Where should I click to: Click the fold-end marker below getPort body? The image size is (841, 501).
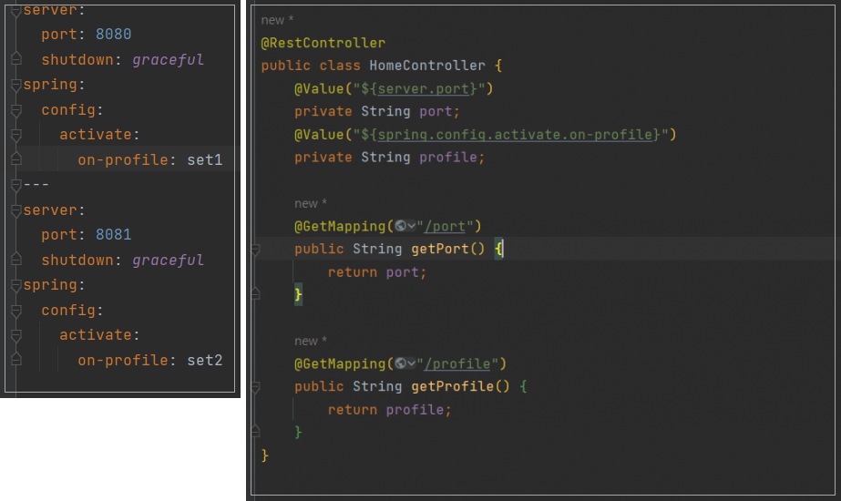click(256, 293)
